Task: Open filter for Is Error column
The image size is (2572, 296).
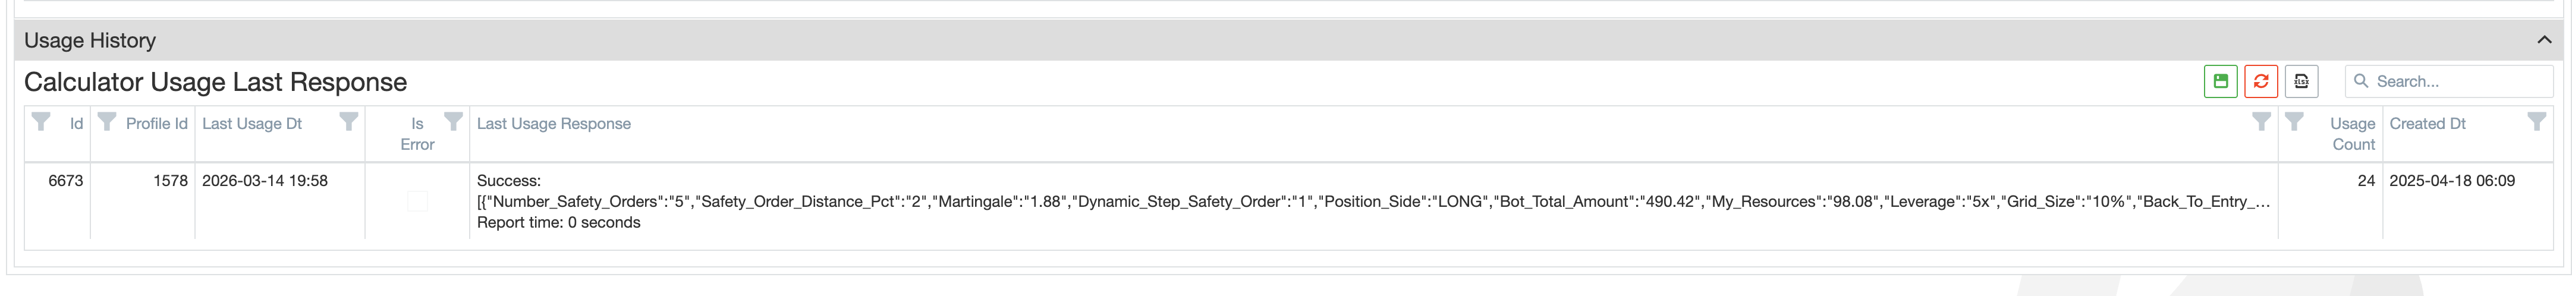Action: 453,122
